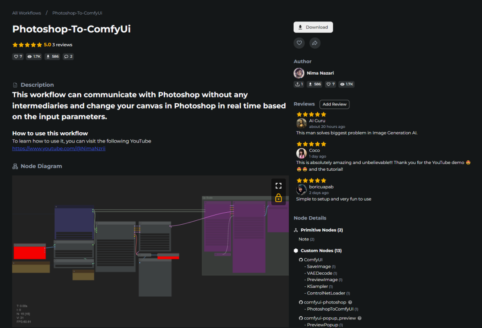The width and height of the screenshot is (482, 328).
Task: Click help icon next to comfyui-popup_preview
Action: coord(360,318)
